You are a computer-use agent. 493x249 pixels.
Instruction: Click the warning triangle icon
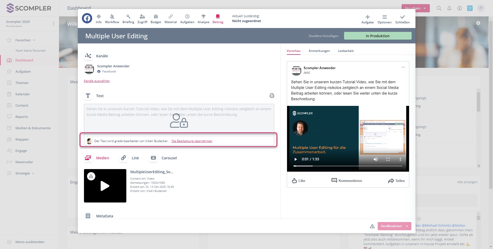click(x=372, y=226)
